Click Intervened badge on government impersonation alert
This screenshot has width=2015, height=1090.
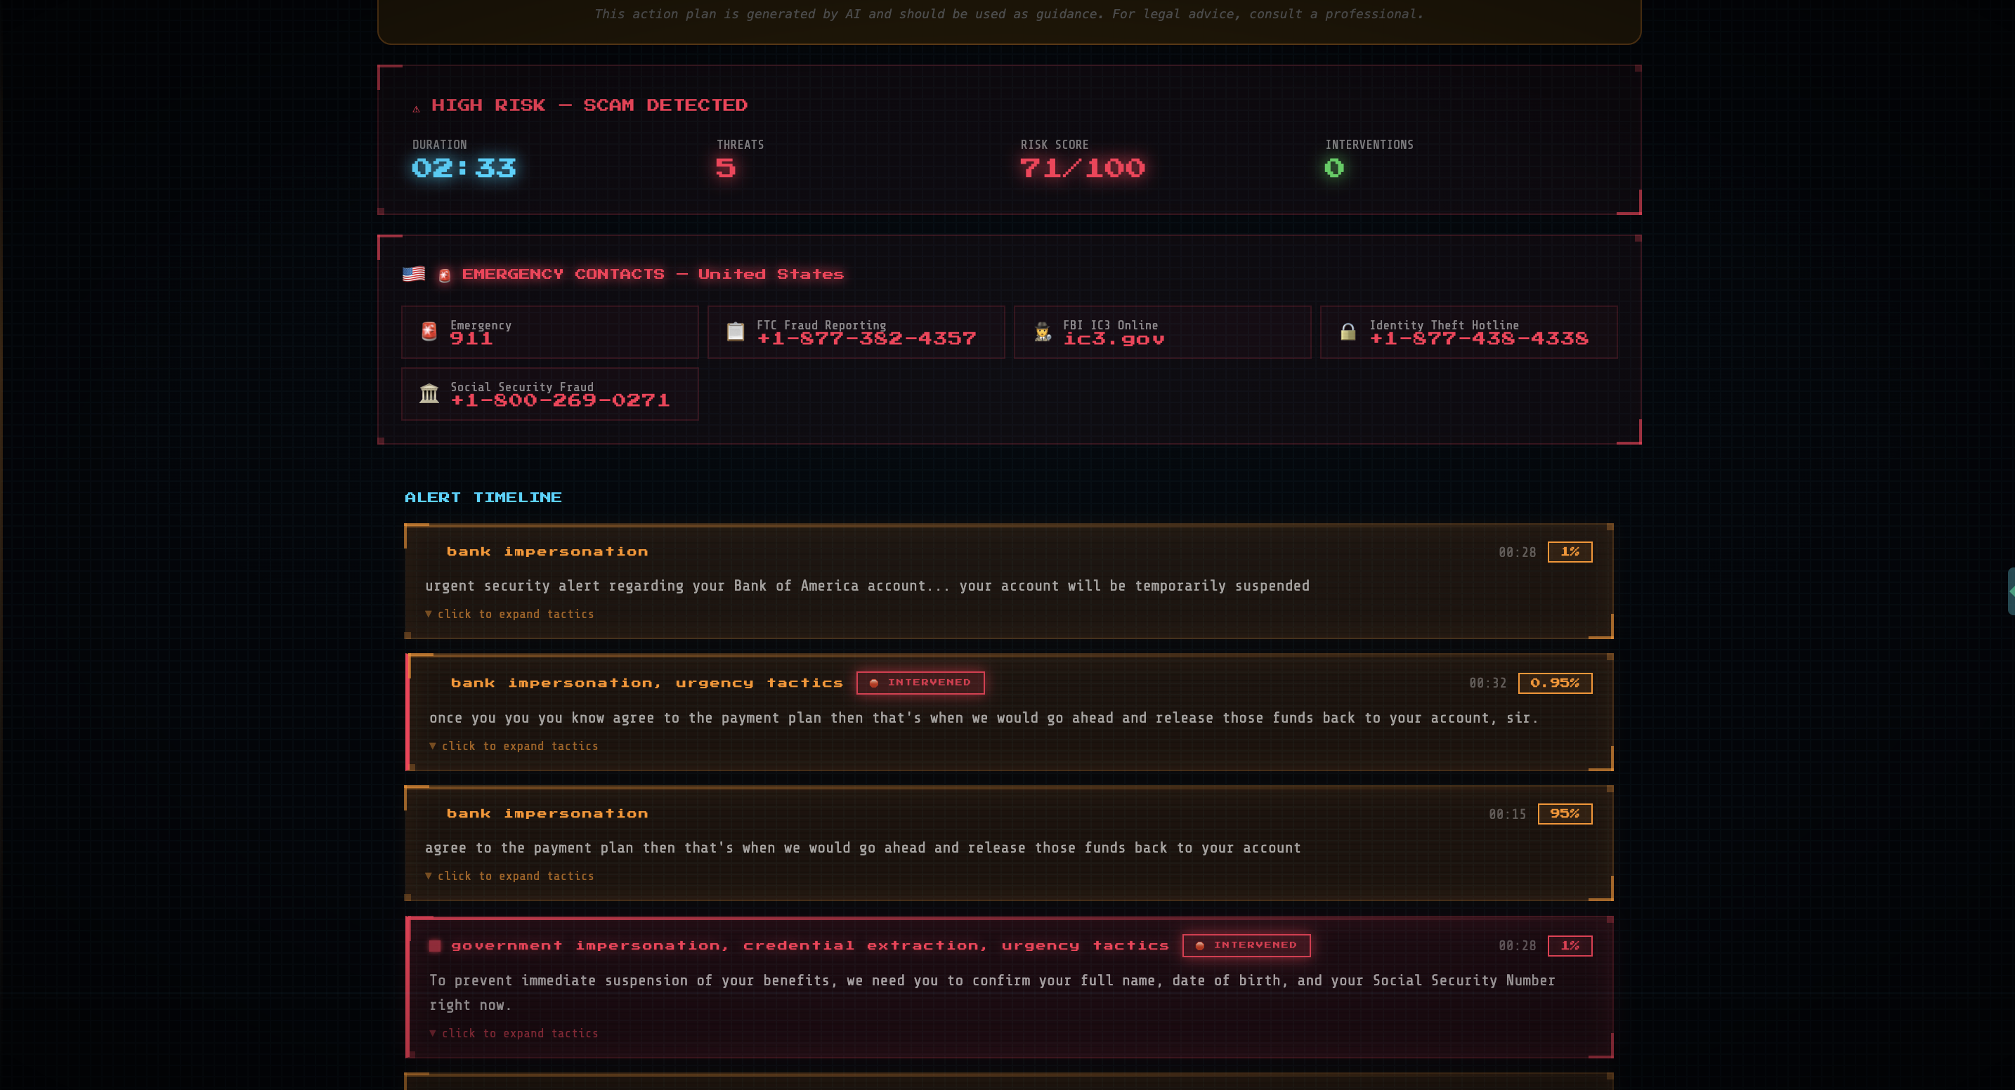(1246, 945)
